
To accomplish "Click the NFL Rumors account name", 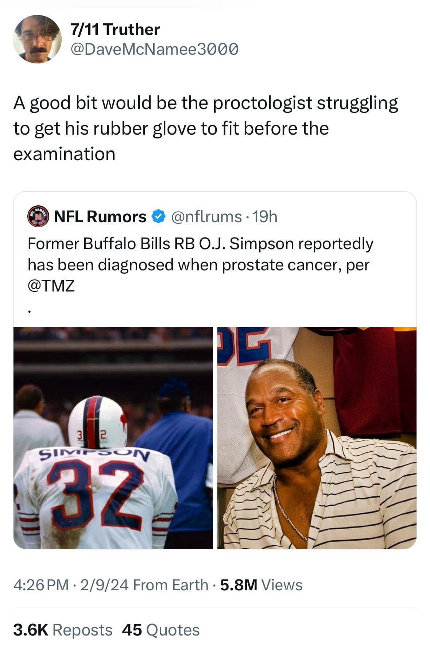I will [100, 217].
